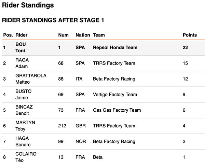Click the NOR nation code
205x168 pixels.
tap(80, 142)
